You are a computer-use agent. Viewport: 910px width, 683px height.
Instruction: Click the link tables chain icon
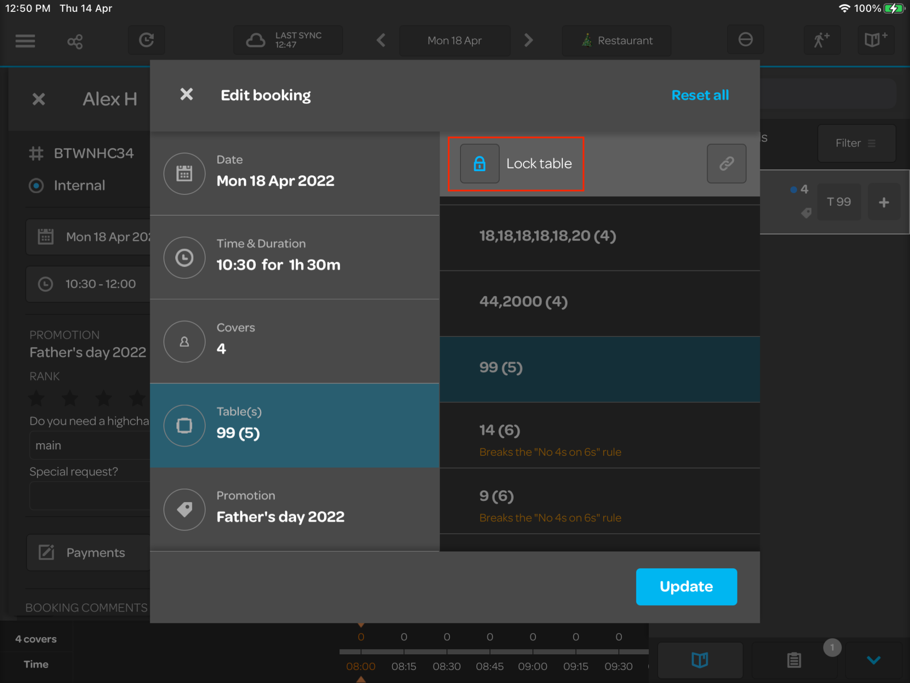pyautogui.click(x=726, y=163)
